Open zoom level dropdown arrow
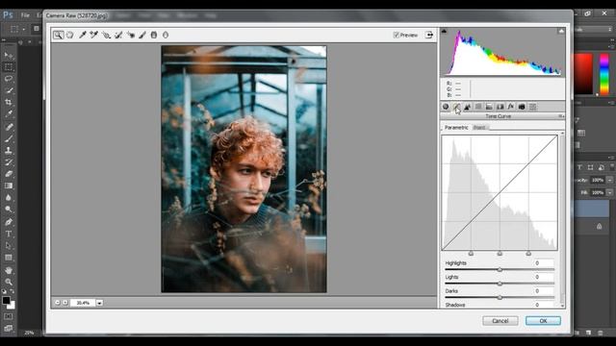The height and width of the screenshot is (346, 616). 99,303
